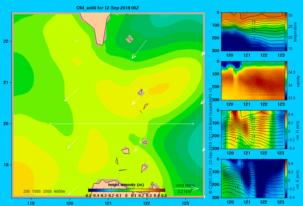Click the '200 1000 2000 4000m' depth contour legend
This screenshot has width=303, height=206.
pos(44,191)
